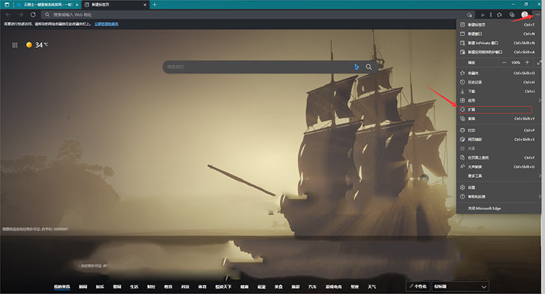545x294 pixels.
Task: Open the 应用 menu item
Action: [x=499, y=100]
